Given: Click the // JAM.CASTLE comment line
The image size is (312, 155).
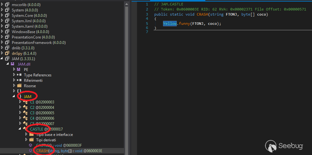Looking at the screenshot, I should [x=169, y=4].
